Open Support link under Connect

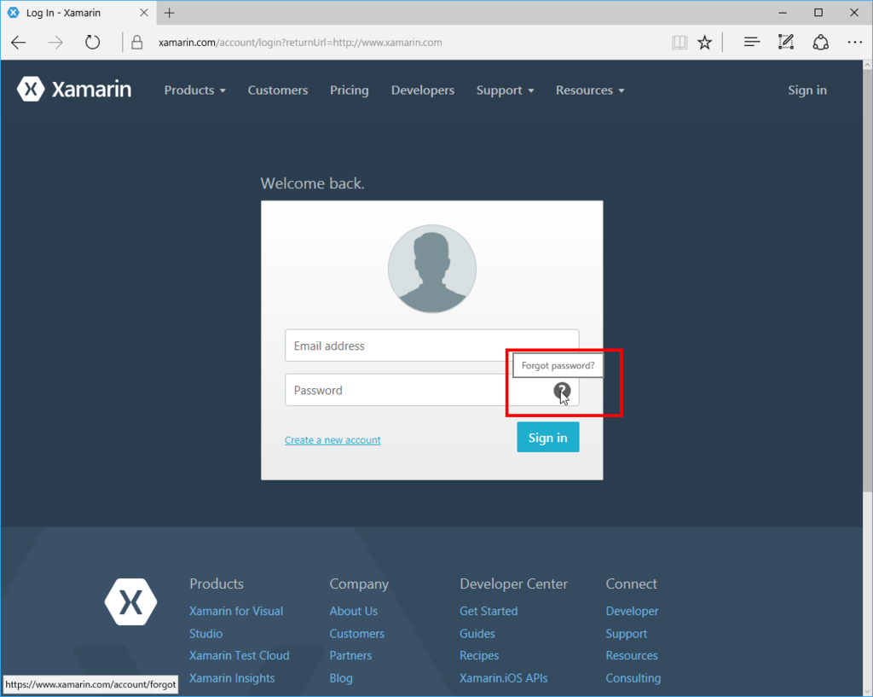[627, 634]
